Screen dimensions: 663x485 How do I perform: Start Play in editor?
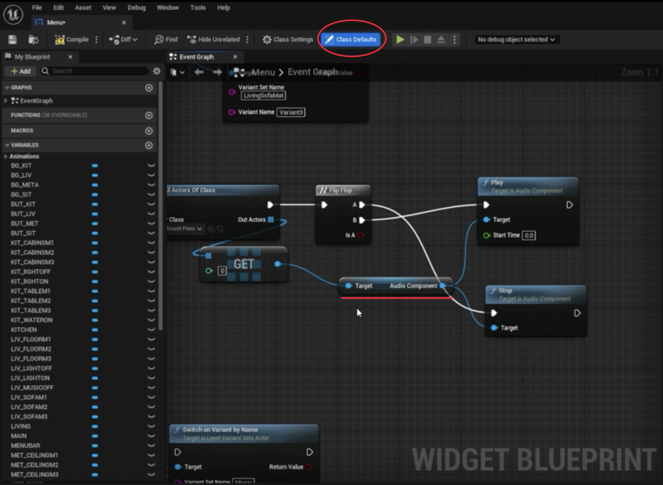point(400,40)
